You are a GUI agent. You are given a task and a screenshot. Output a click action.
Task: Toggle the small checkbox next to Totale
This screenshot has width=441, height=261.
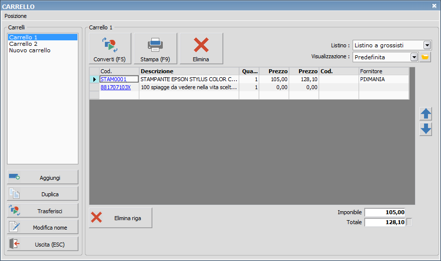click(410, 222)
